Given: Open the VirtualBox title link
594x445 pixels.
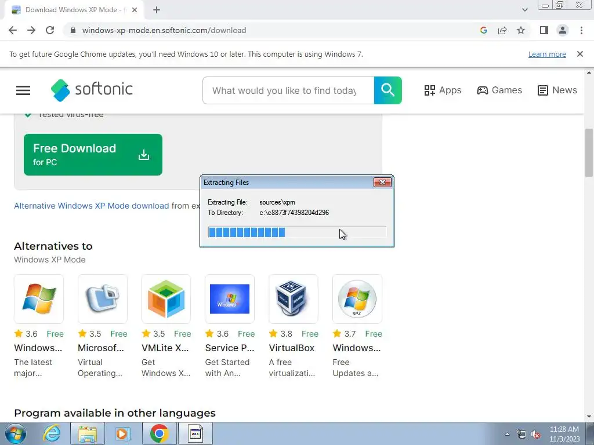Looking at the screenshot, I should pyautogui.click(x=292, y=348).
